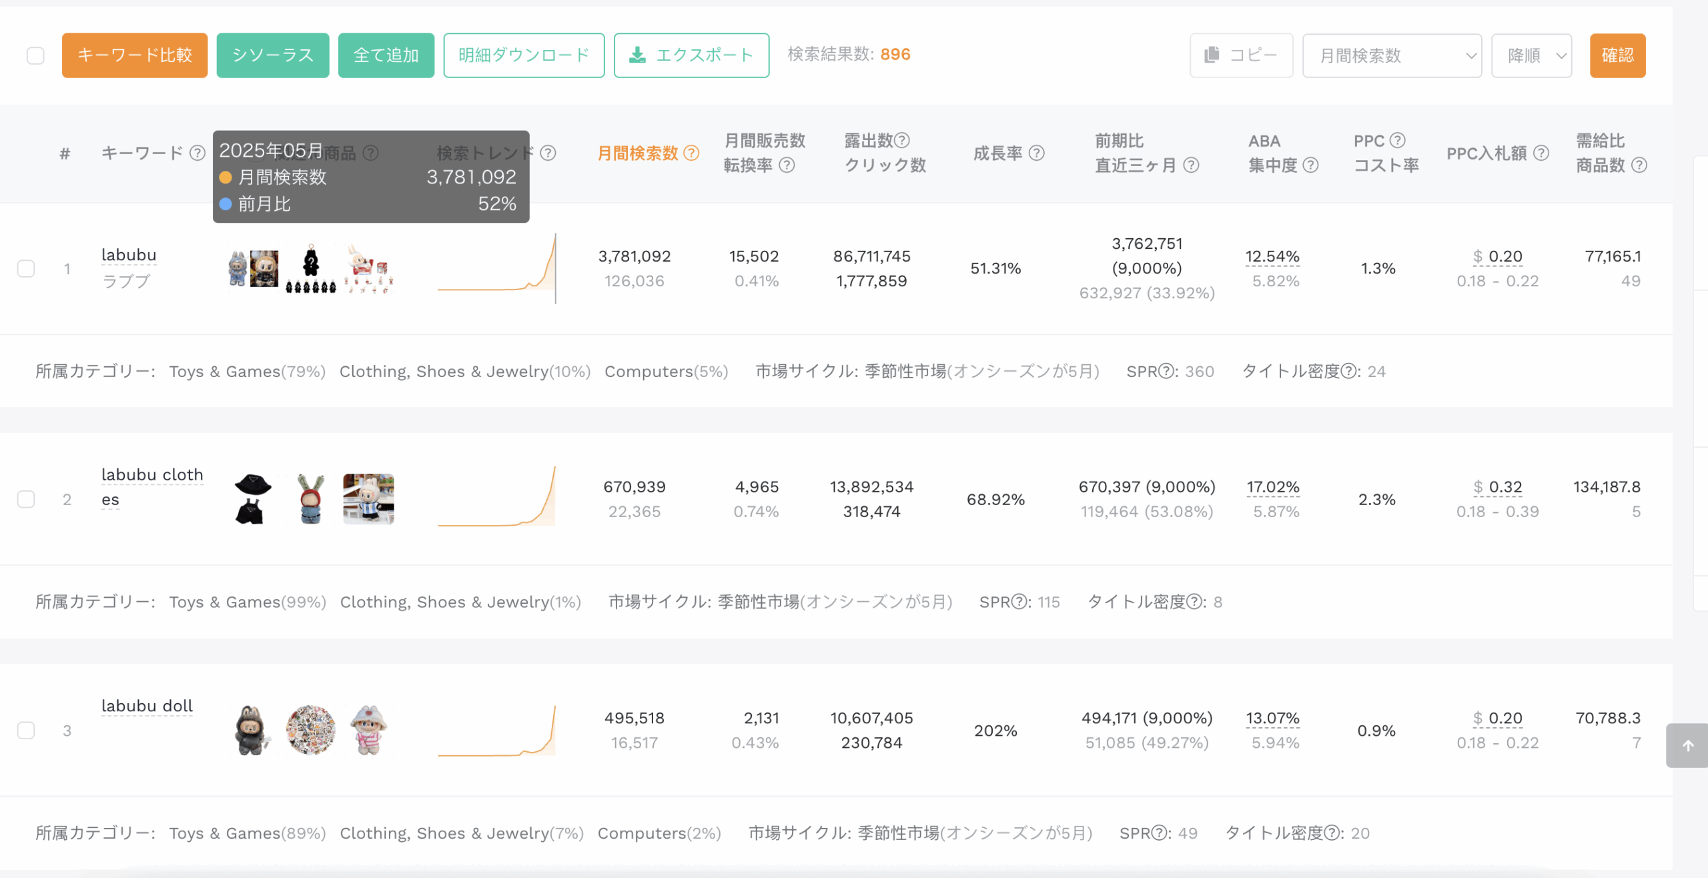Click the ABA 集中度 column header

pos(1274,153)
